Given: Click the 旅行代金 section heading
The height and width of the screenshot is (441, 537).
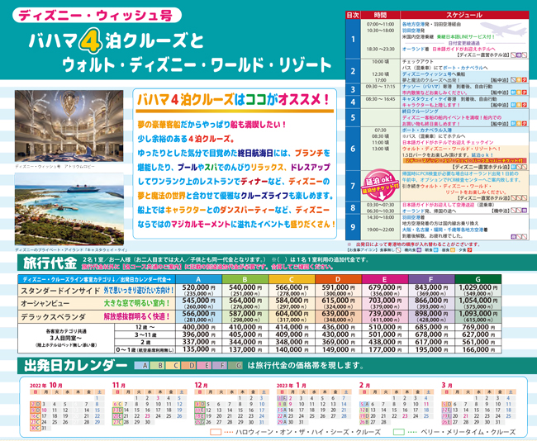Looking at the screenshot, I should tap(50, 263).
